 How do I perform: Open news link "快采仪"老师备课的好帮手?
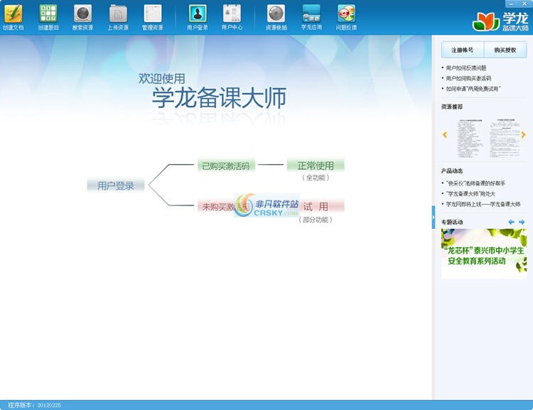click(x=475, y=183)
